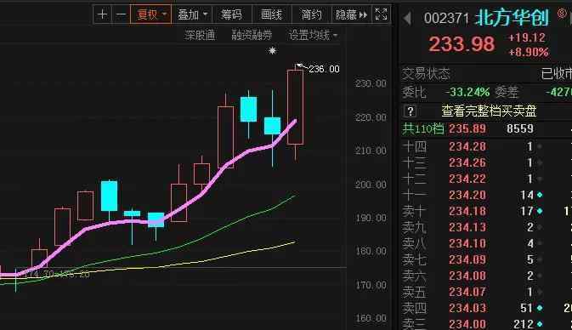
Task: Click the 236.00 high price marker
Action: pyautogui.click(x=324, y=69)
